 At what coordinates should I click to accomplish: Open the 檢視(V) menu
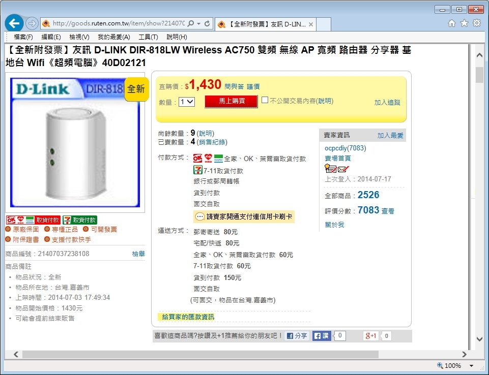coord(79,37)
